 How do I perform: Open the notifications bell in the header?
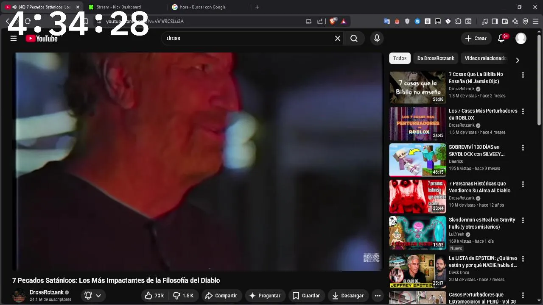(501, 39)
